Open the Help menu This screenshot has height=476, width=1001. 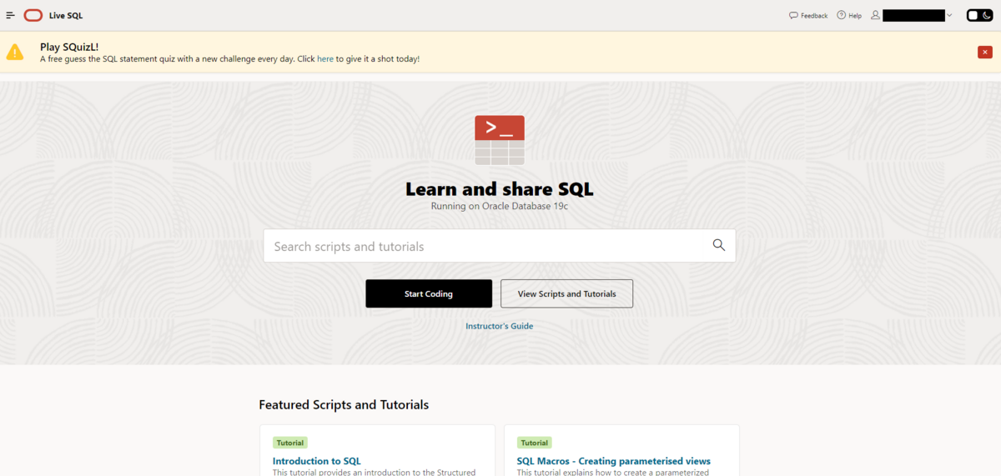pyautogui.click(x=849, y=15)
